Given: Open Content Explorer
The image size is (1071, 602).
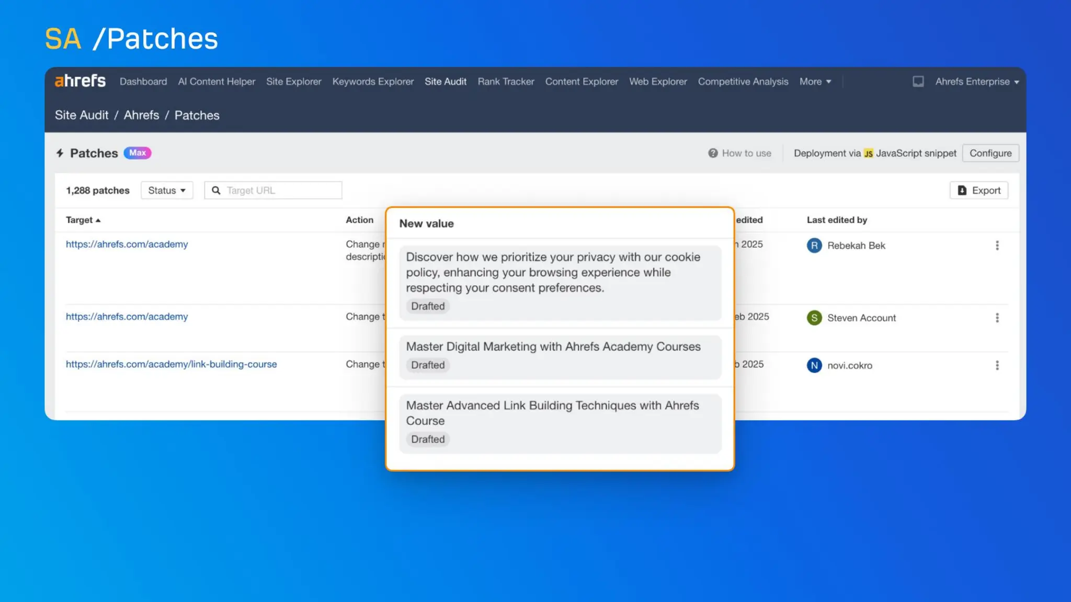Looking at the screenshot, I should pyautogui.click(x=582, y=82).
